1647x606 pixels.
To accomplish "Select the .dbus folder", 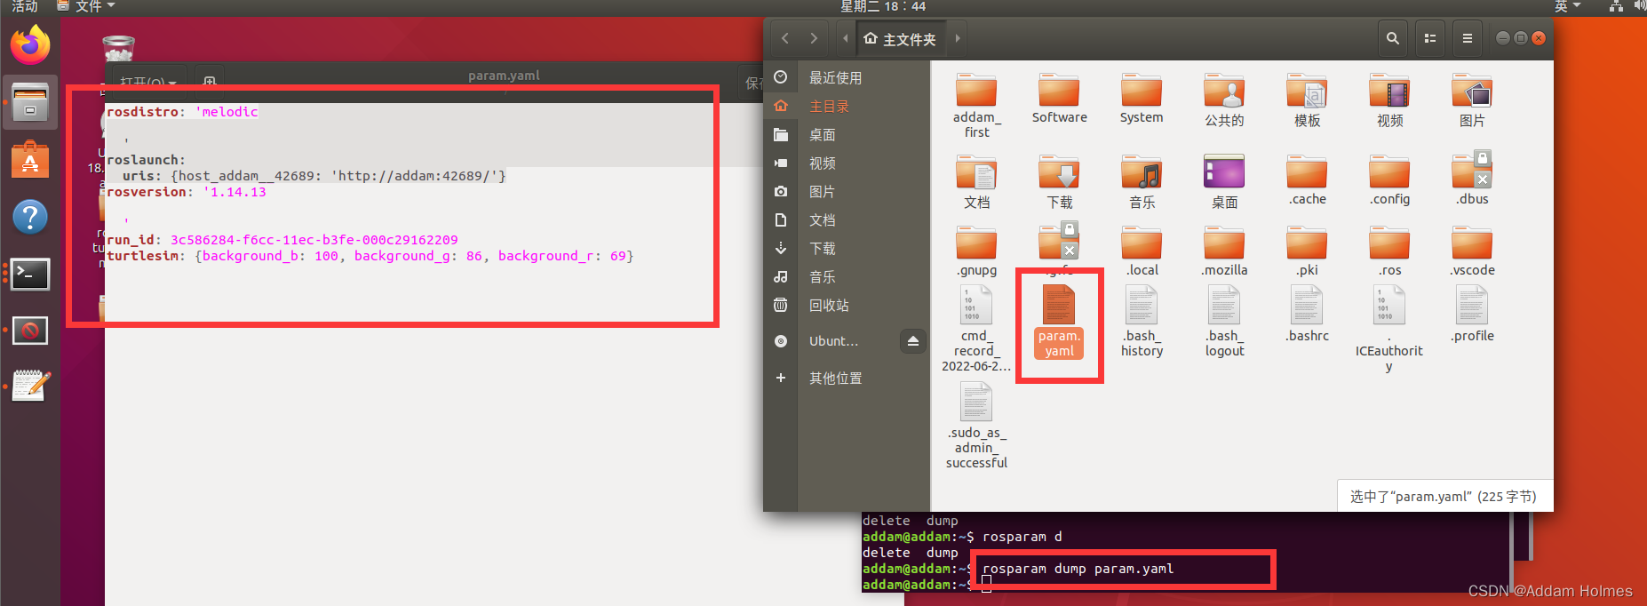I will [x=1472, y=179].
